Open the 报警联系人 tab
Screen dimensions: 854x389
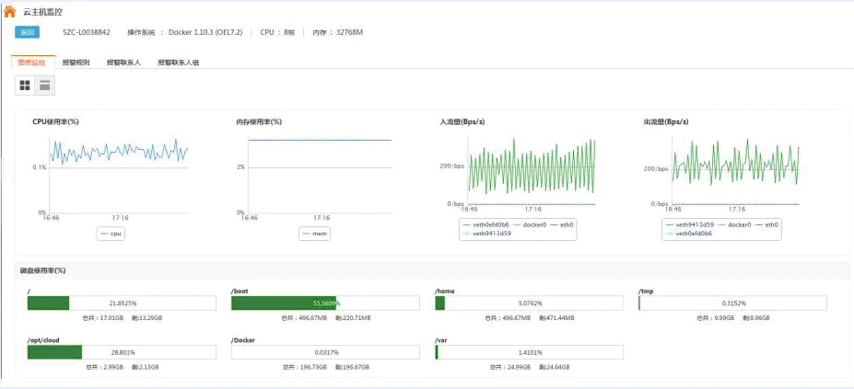click(x=123, y=63)
